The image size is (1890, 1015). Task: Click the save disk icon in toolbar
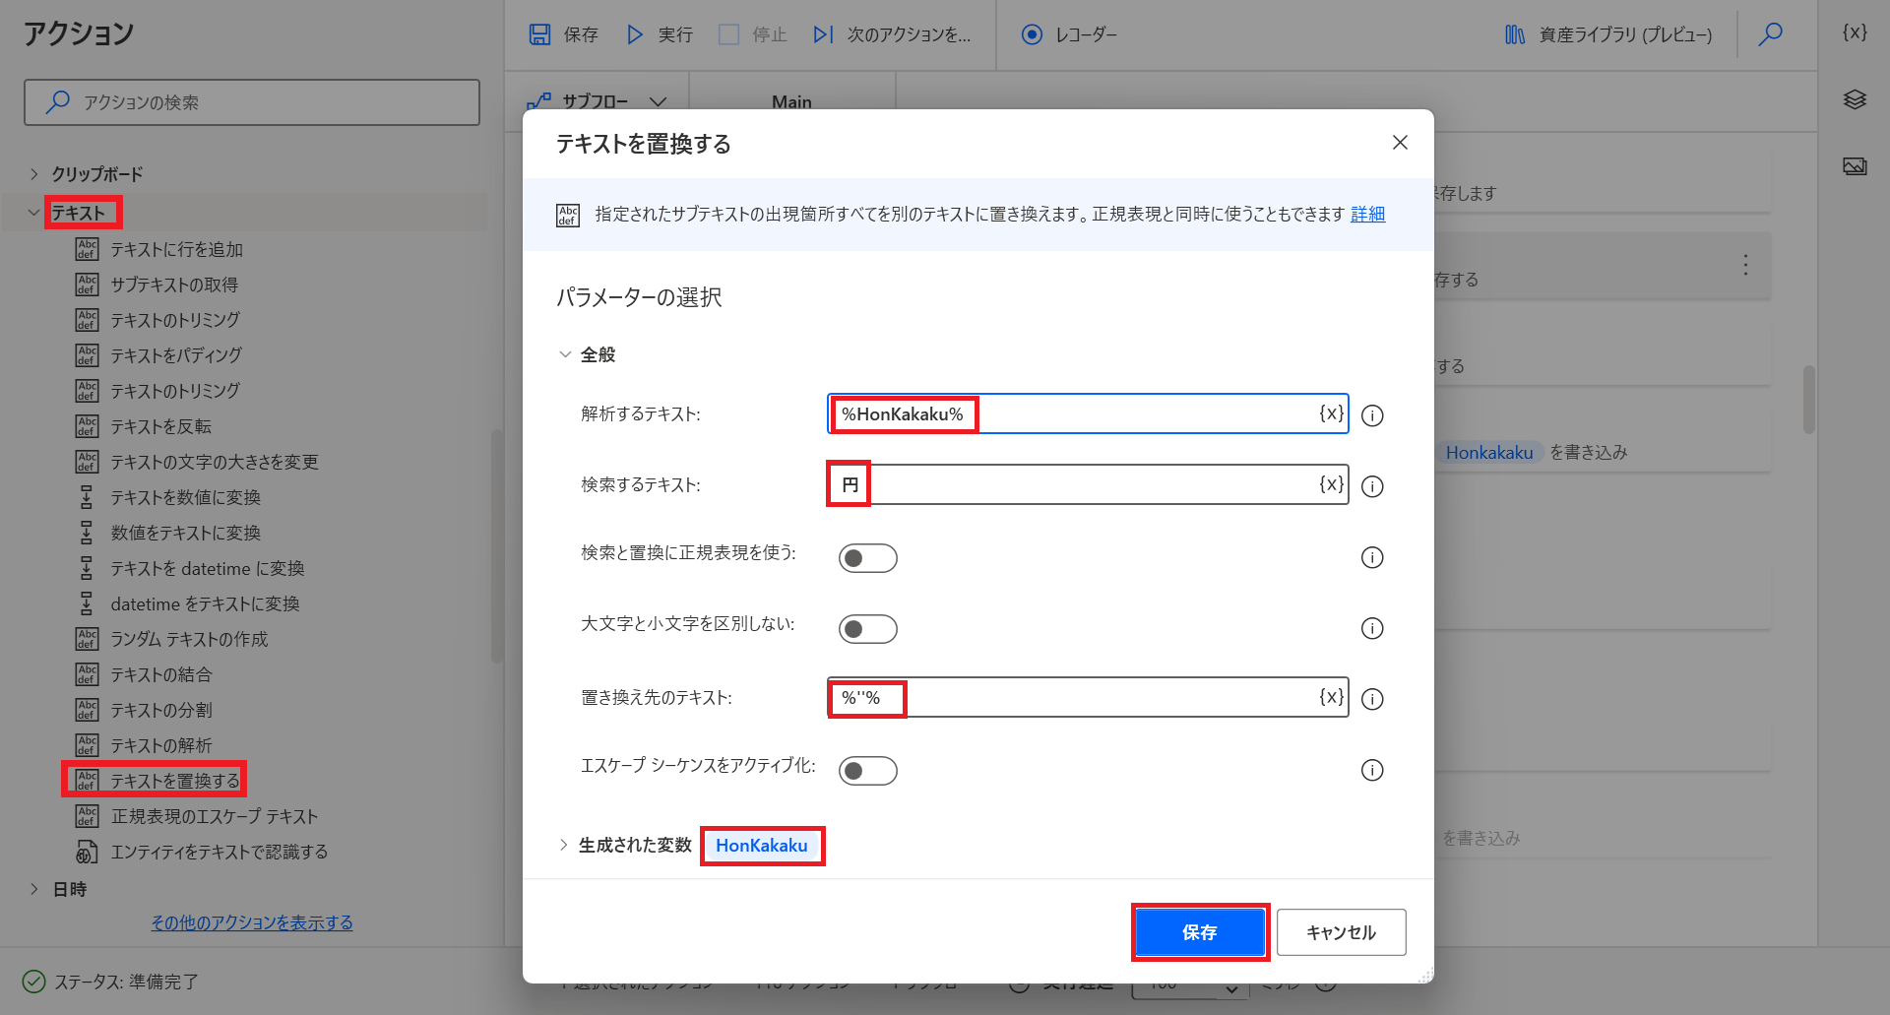pyautogui.click(x=539, y=34)
